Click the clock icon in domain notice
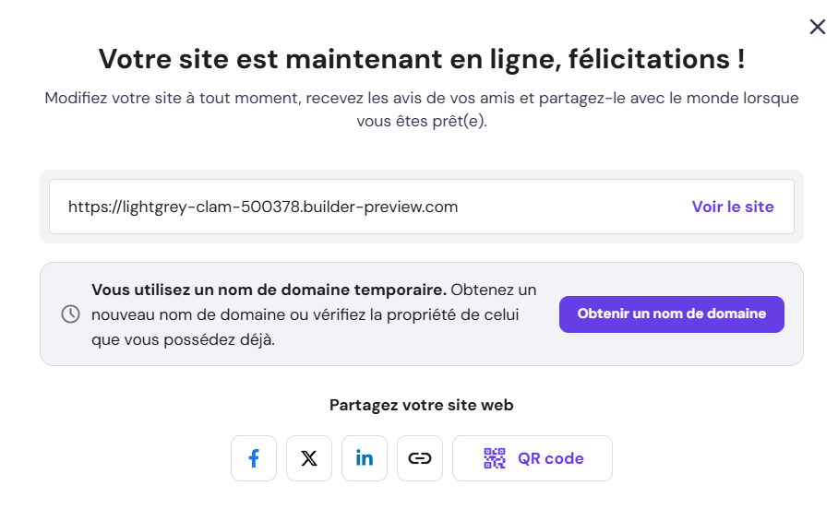838x509 pixels. [70, 314]
